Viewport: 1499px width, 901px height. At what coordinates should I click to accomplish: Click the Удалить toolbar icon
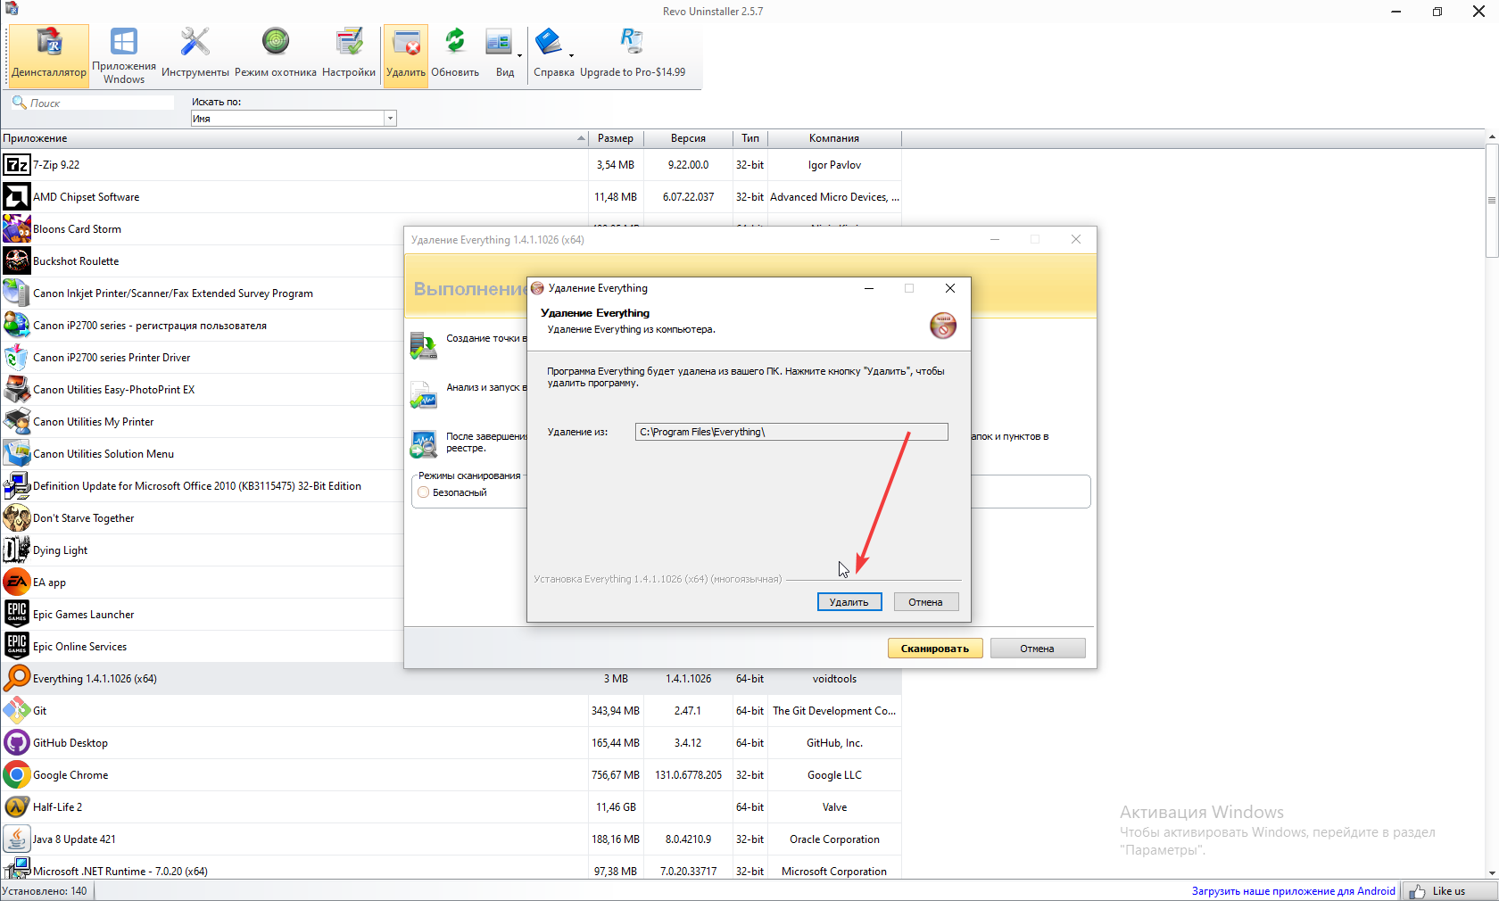(x=406, y=55)
